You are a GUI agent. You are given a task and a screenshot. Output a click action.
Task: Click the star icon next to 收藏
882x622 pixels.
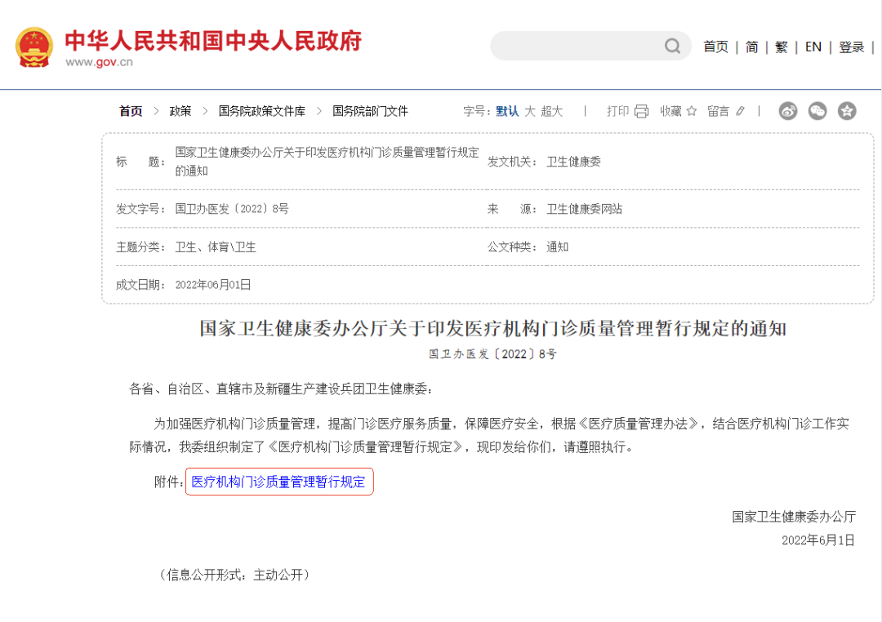[x=692, y=111]
